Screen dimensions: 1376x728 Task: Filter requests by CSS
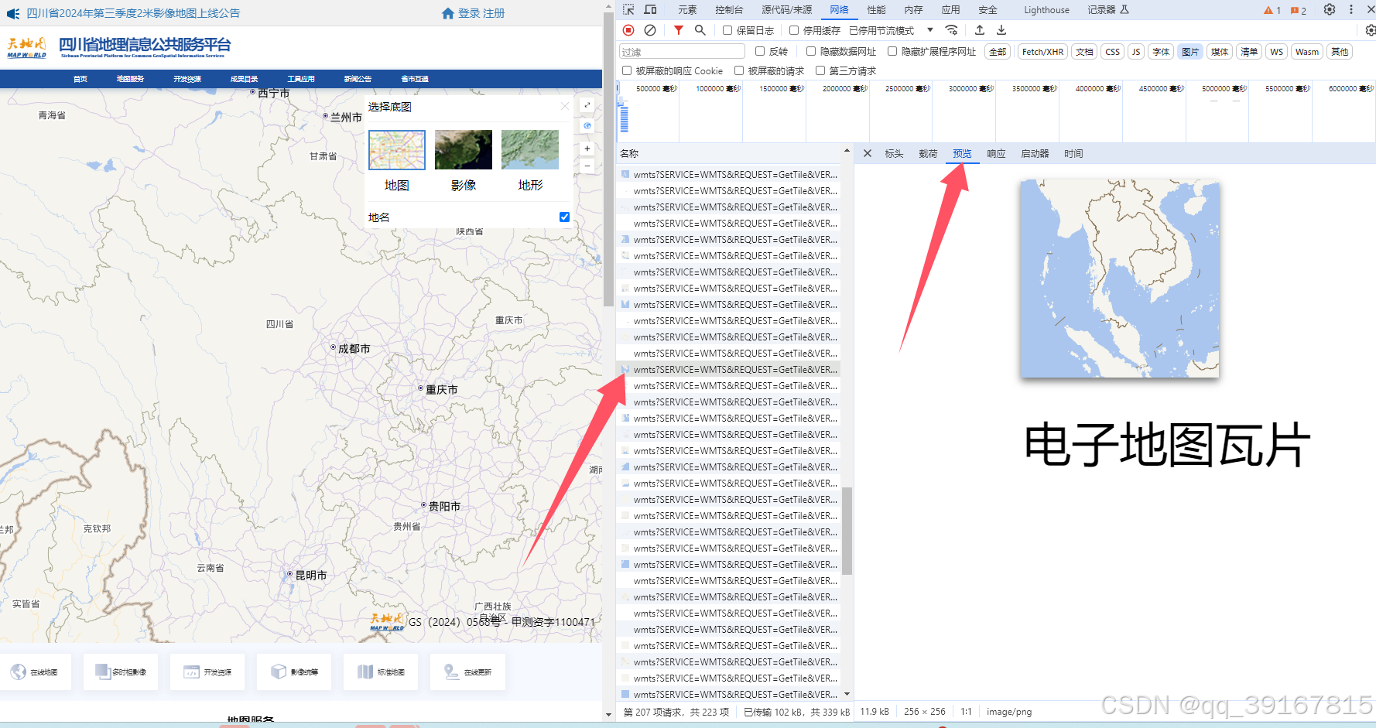point(1112,52)
